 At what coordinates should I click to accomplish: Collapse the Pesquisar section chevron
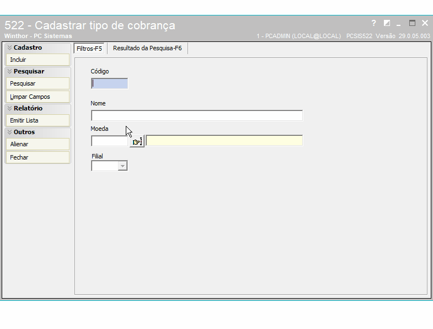click(10, 71)
